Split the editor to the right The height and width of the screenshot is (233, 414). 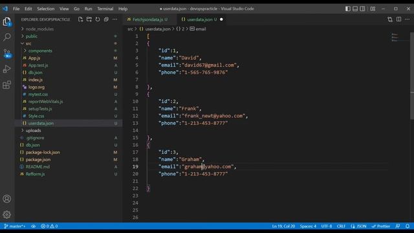coord(398,19)
